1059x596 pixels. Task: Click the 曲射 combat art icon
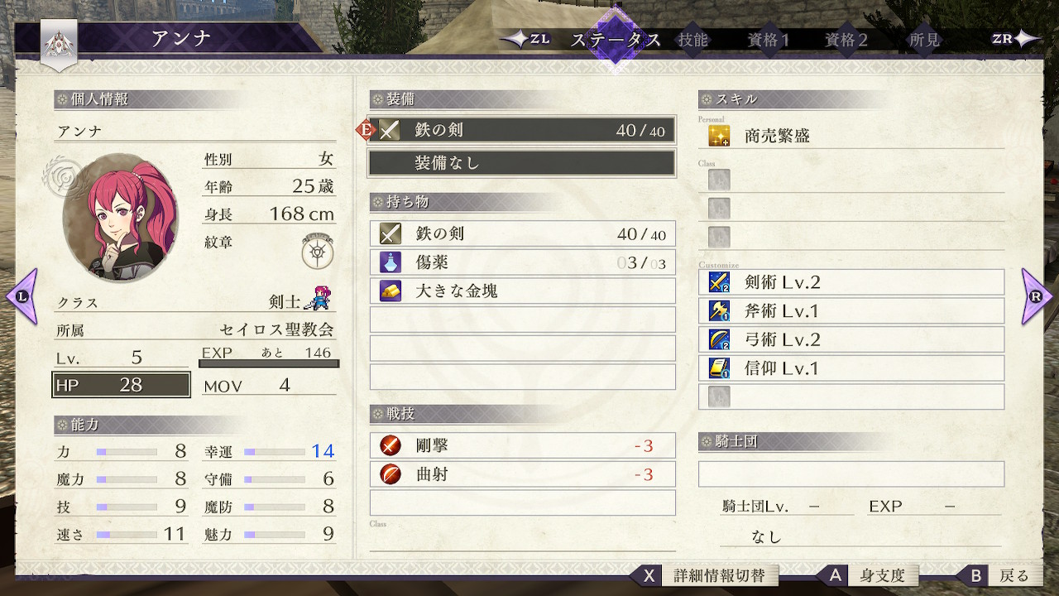point(391,474)
